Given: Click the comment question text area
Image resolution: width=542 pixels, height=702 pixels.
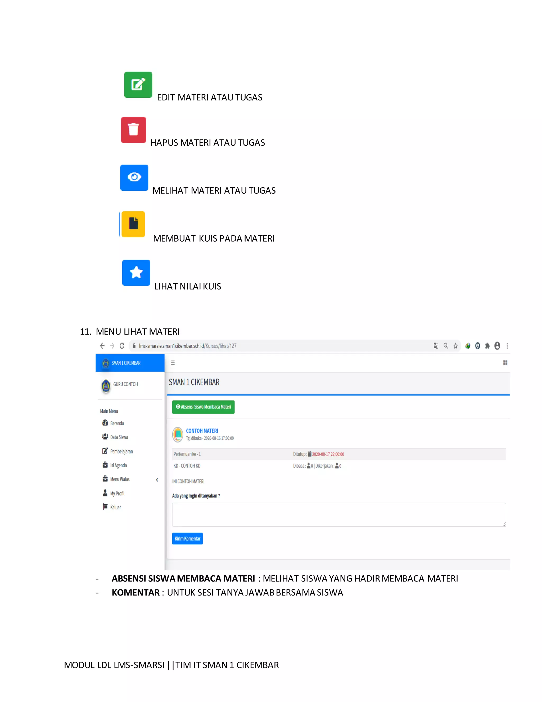Looking at the screenshot, I should click(339, 515).
